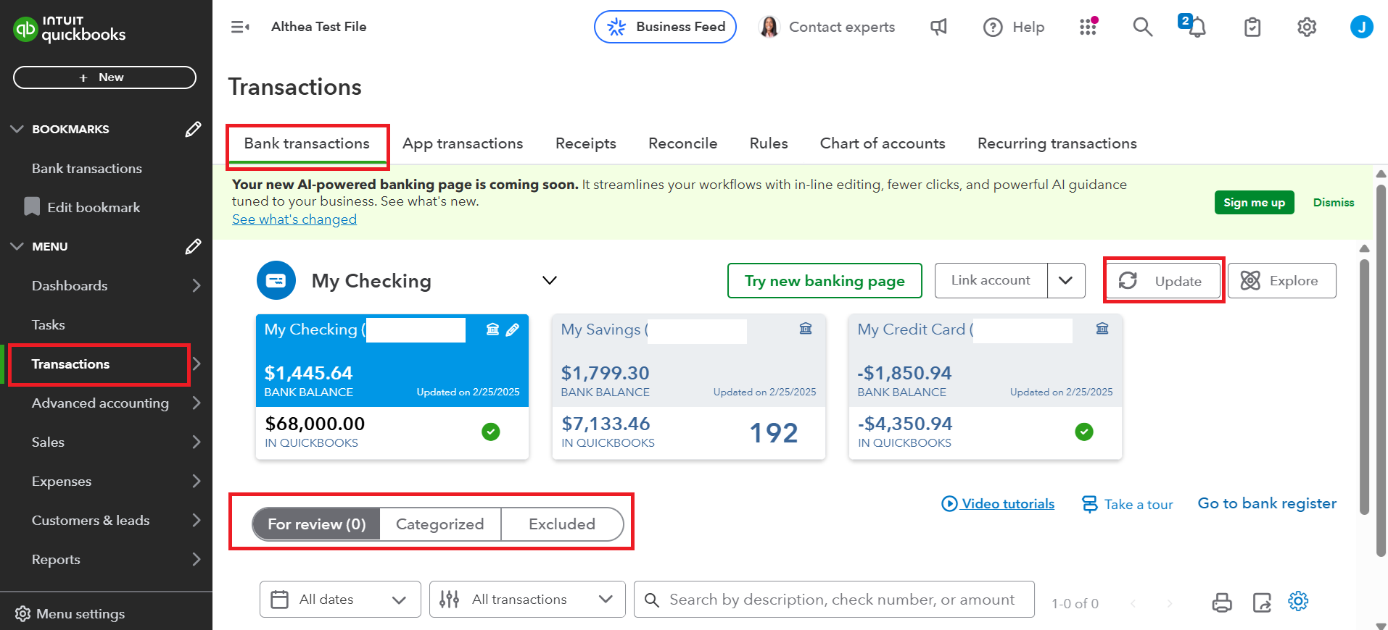Switch to the App transactions tab

(463, 143)
